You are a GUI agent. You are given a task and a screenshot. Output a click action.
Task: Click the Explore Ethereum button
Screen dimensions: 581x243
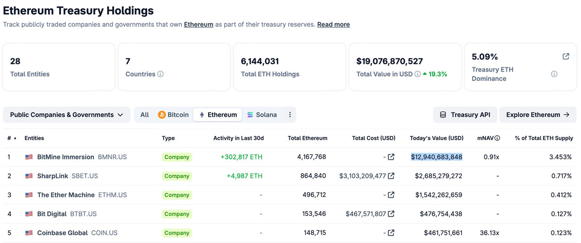(537, 115)
